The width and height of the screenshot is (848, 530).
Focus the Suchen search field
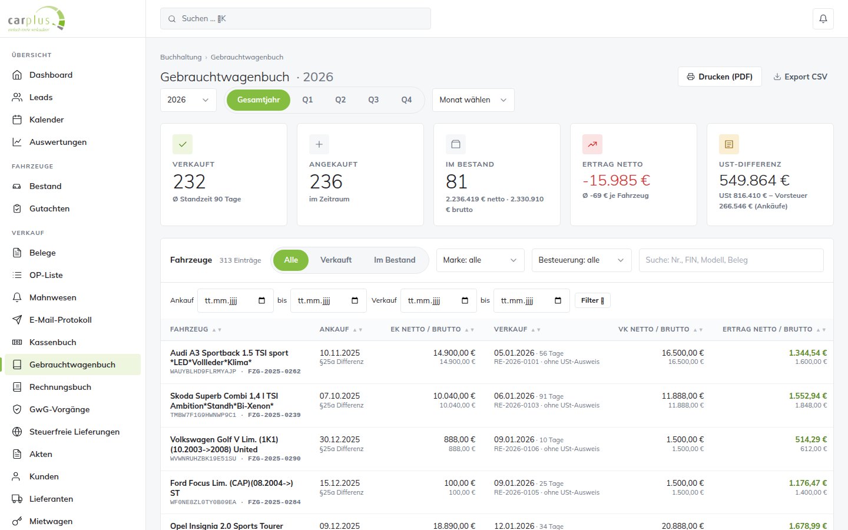pos(296,19)
